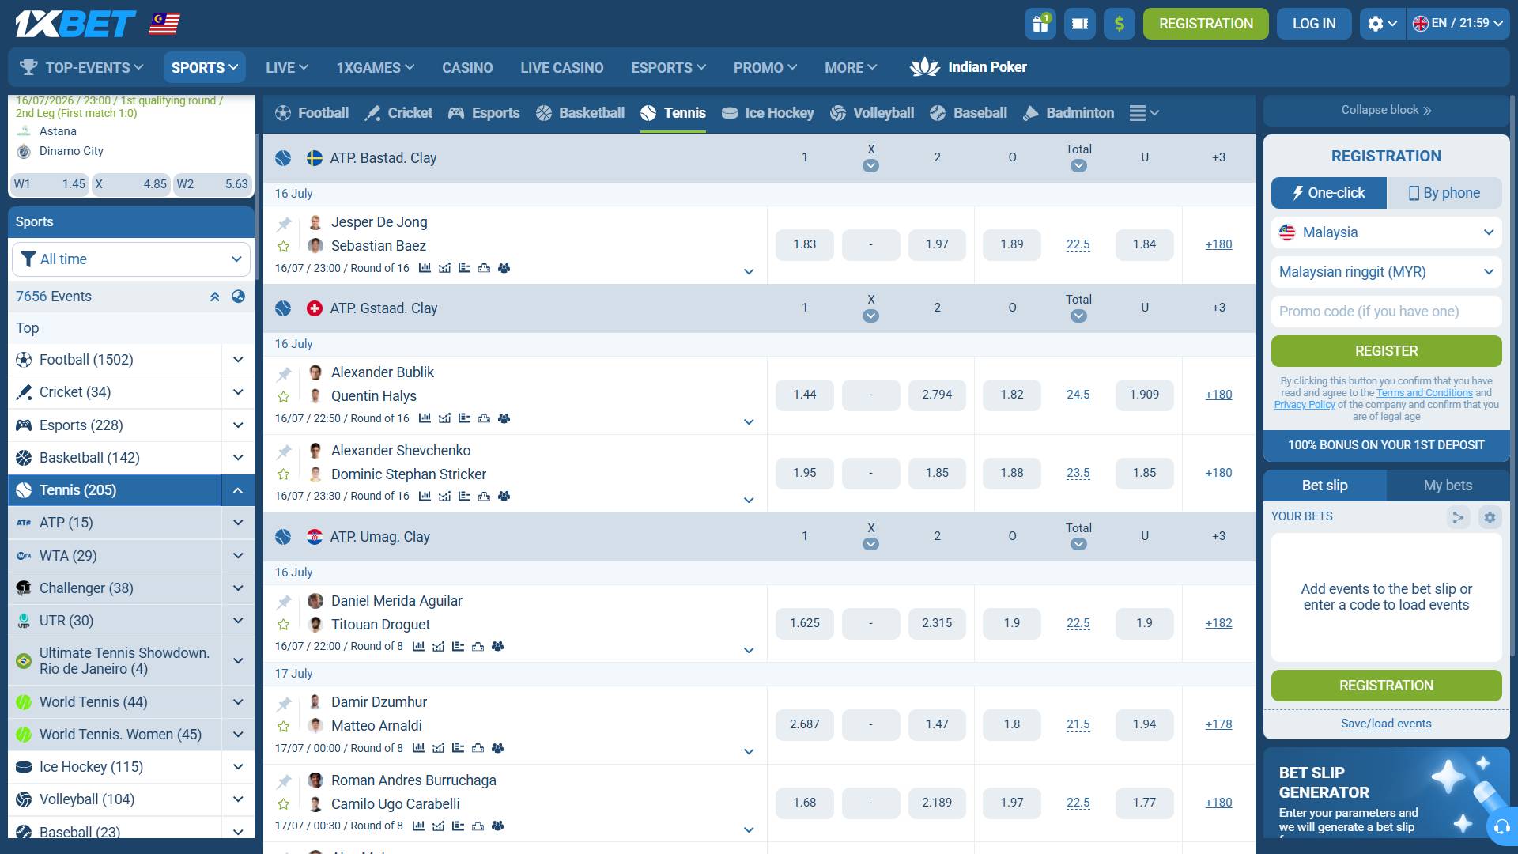Switch to the Basketball sport tab

coord(580,113)
